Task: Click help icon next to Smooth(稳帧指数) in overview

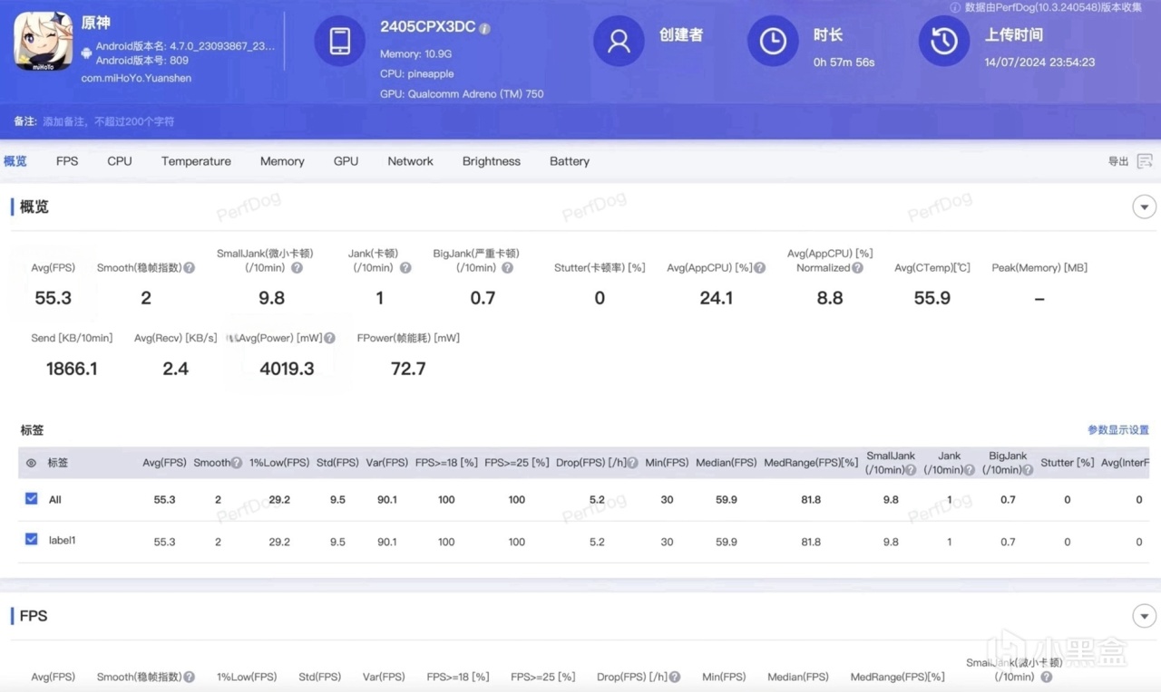Action: point(189,268)
